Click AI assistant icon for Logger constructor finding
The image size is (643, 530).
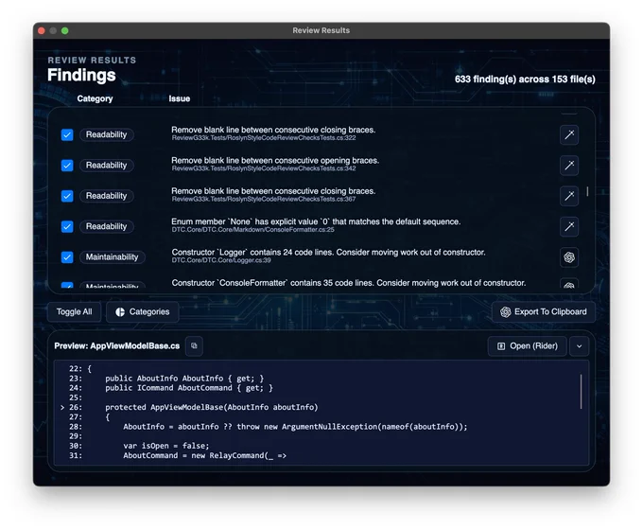[x=569, y=257]
